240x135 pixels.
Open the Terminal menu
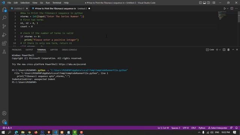tap(57, 3)
